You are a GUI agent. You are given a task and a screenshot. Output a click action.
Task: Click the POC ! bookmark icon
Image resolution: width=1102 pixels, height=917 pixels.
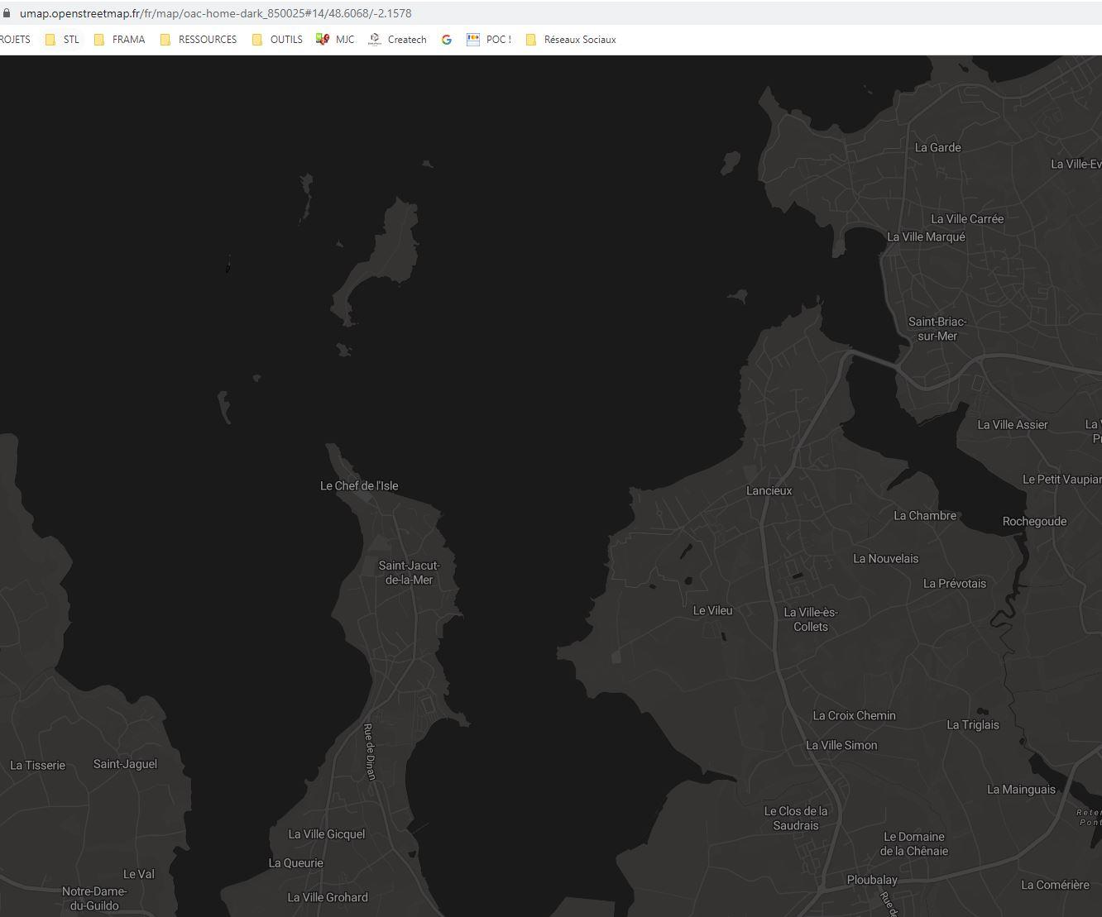pyautogui.click(x=473, y=39)
